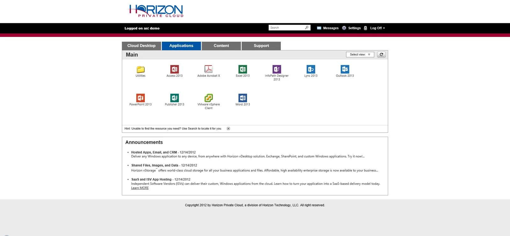Launch the Access 2013 application icon
Image resolution: width=510 pixels, height=236 pixels.
point(175,69)
